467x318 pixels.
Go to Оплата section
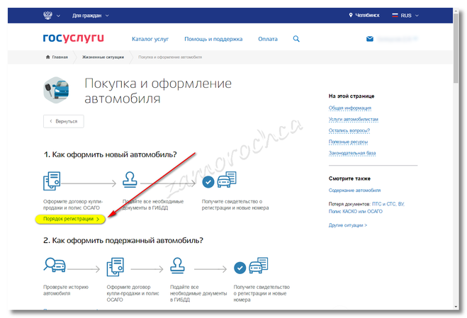pos(268,39)
